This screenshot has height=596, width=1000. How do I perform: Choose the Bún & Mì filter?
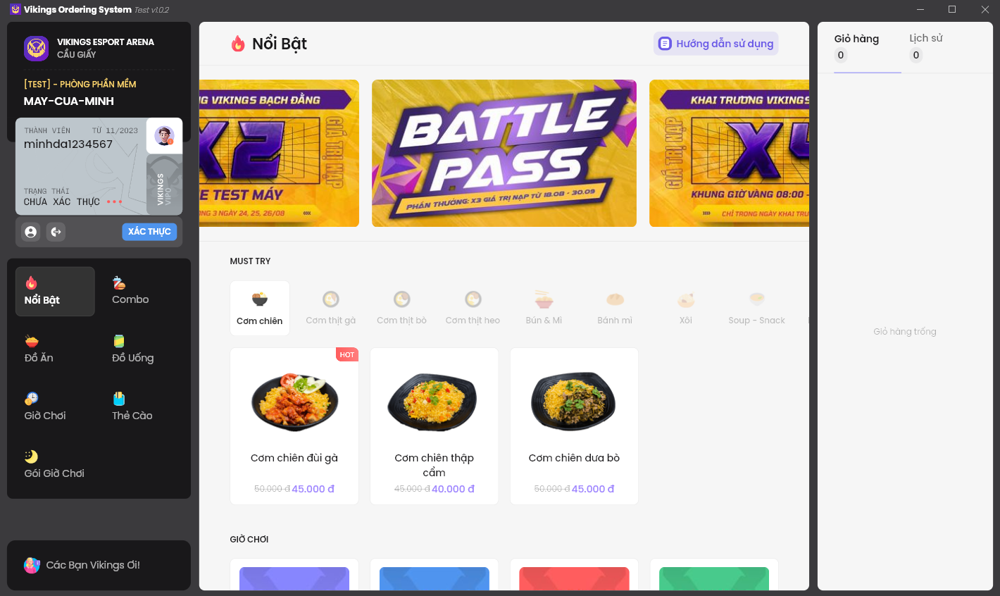click(544, 308)
